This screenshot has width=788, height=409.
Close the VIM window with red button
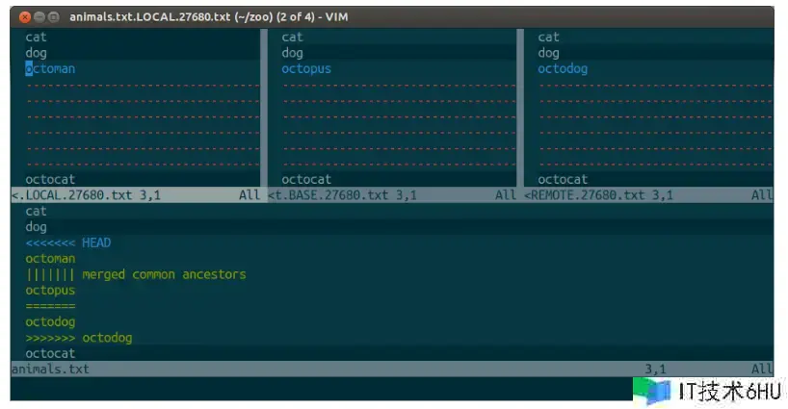25,17
